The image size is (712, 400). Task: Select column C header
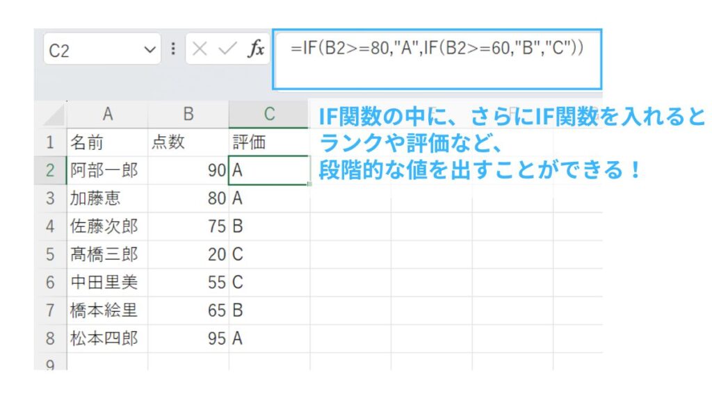[x=269, y=114]
